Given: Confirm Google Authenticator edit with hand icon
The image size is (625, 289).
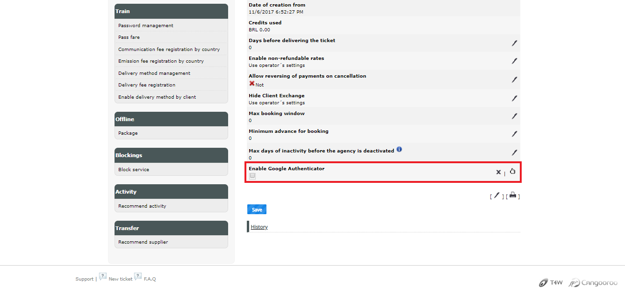Looking at the screenshot, I should pos(513,171).
